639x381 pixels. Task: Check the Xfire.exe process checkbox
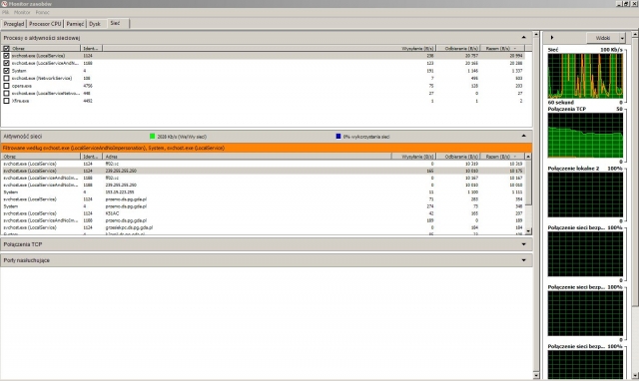(6, 101)
